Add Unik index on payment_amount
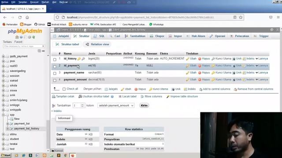Screen dimensions: 282x158 coord(237,79)
